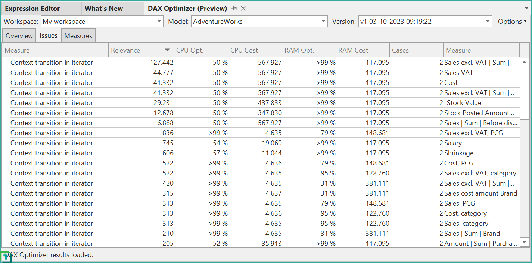Open the Workspace dropdown
The width and height of the screenshot is (532, 263).
coord(159,21)
